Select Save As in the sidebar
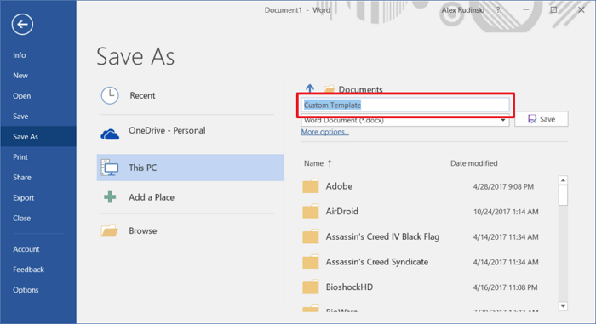Image resolution: width=596 pixels, height=324 pixels. point(38,136)
